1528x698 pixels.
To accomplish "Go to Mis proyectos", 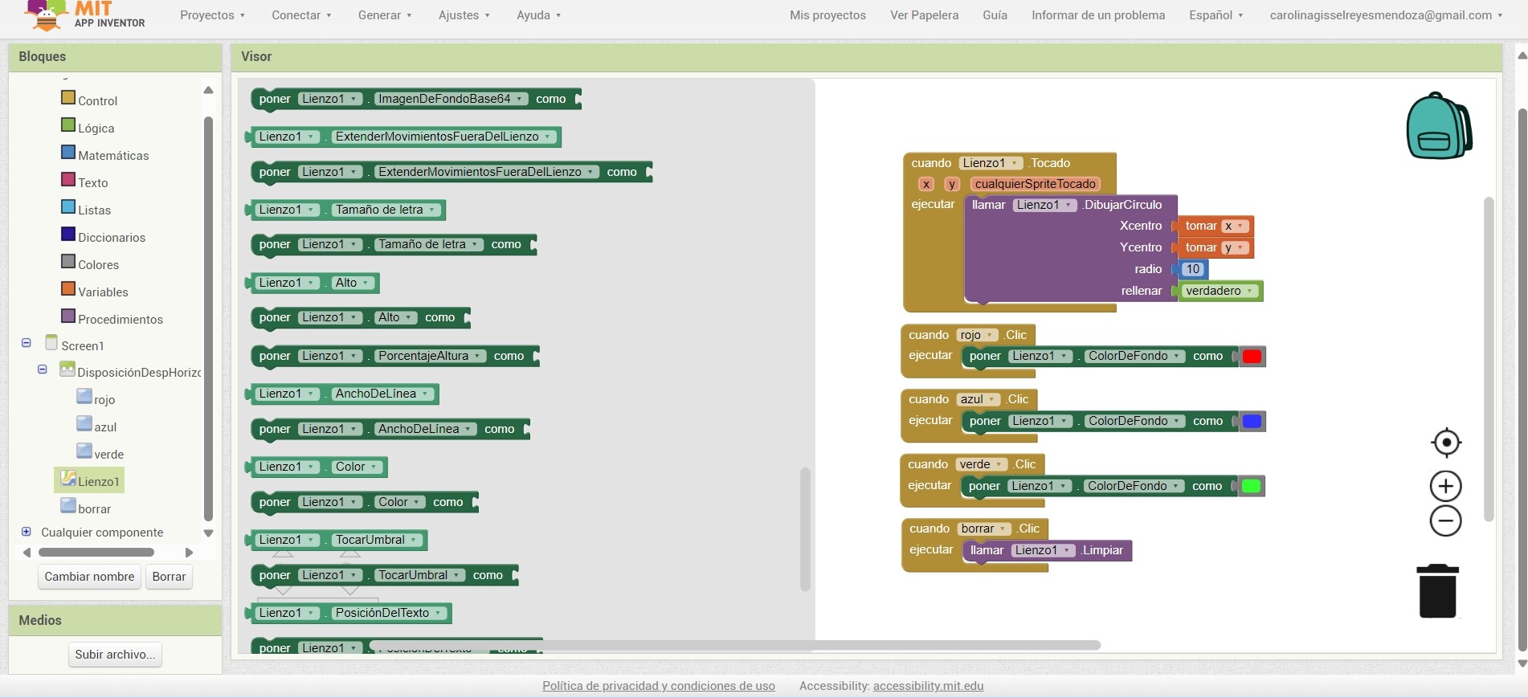I will pyautogui.click(x=827, y=15).
